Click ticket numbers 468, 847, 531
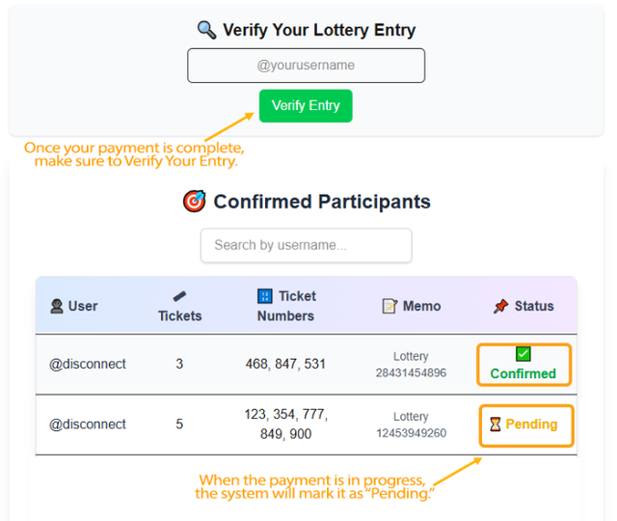This screenshot has height=521, width=617. coord(285,365)
